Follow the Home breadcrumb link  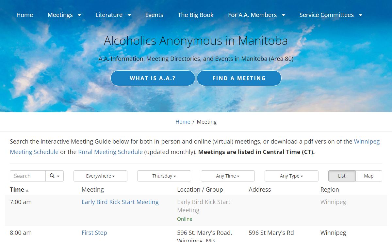pos(183,122)
